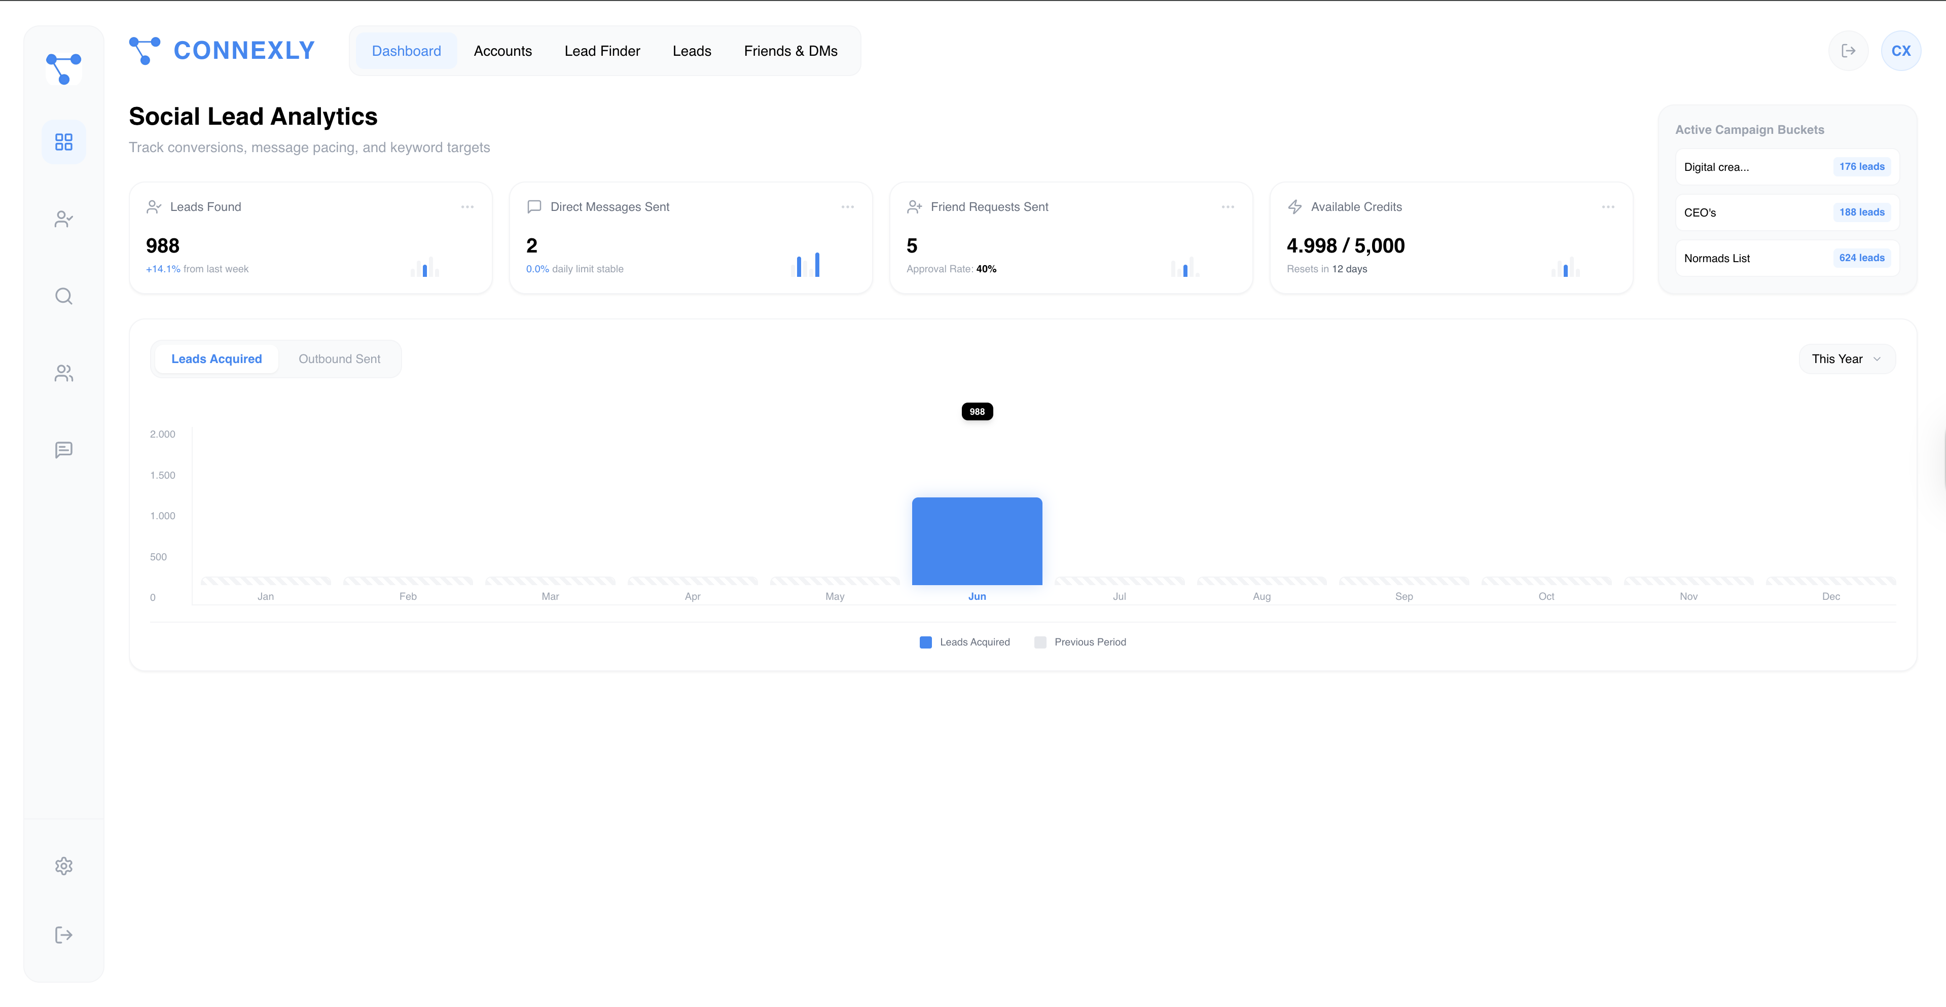Select the user-check accounts sidebar icon
Image resolution: width=1946 pixels, height=1007 pixels.
click(63, 219)
